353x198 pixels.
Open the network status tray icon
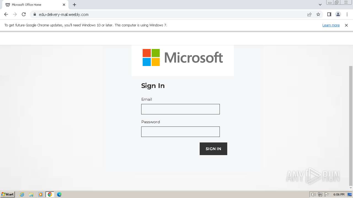[x=320, y=194]
